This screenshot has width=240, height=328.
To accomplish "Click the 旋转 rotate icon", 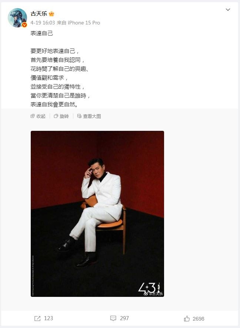I will (x=56, y=116).
